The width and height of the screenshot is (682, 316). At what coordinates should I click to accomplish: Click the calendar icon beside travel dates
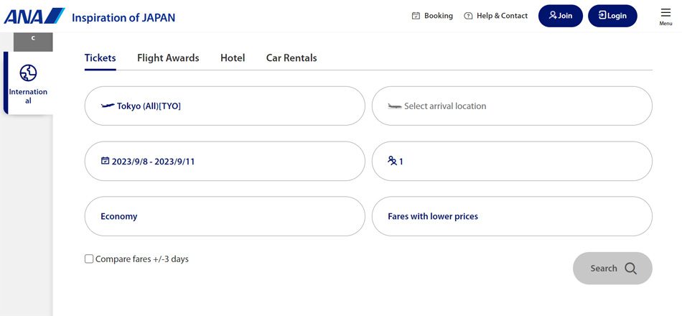point(105,161)
